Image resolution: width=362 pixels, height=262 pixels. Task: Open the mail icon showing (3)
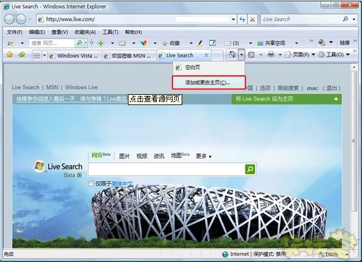tap(232, 43)
